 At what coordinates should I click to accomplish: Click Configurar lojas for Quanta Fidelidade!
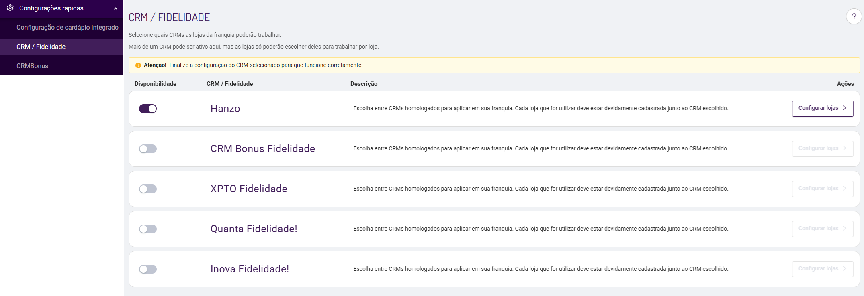(x=822, y=229)
